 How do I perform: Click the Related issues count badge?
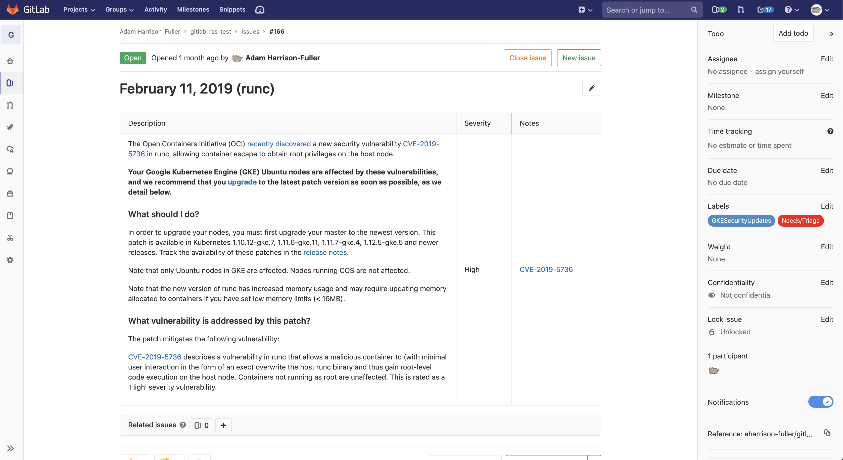[x=201, y=425]
